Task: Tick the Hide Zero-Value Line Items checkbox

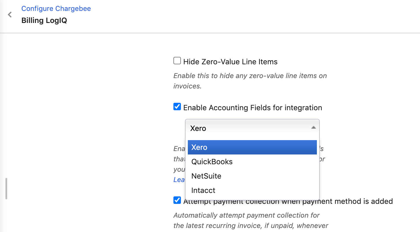Action: click(177, 61)
